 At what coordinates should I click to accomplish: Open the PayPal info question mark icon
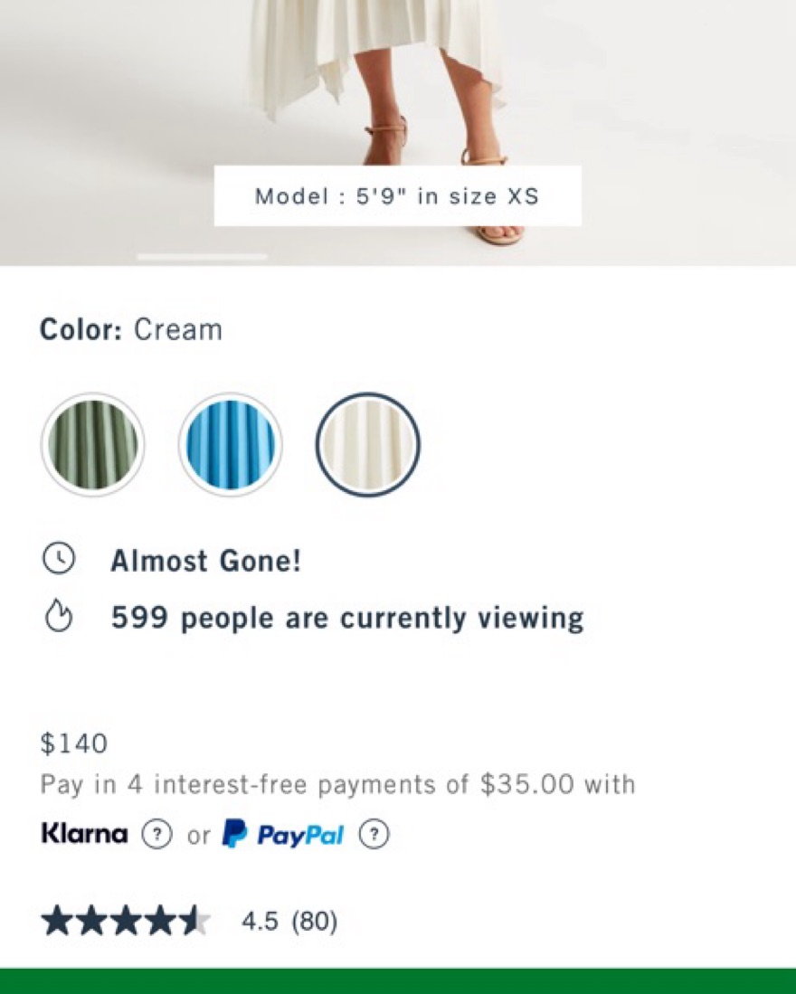[374, 835]
